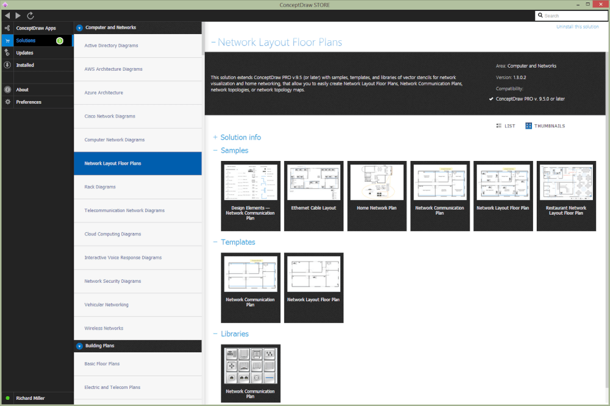This screenshot has width=610, height=406.
Task: Click the Thumbnails grid icon
Action: point(528,126)
